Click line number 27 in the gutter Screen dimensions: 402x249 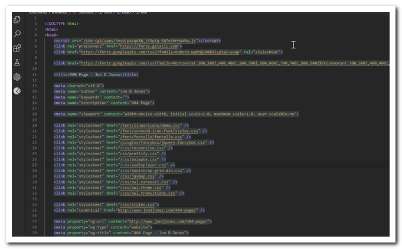click(x=34, y=165)
